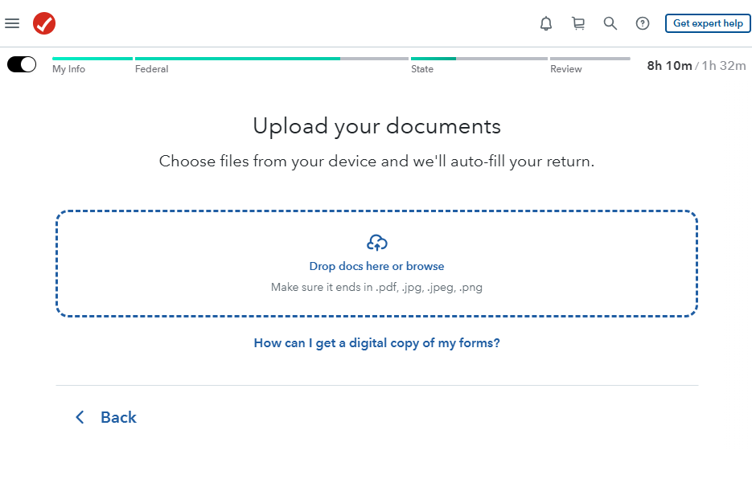This screenshot has height=479, width=752.
Task: Go to the State section
Action: [422, 69]
